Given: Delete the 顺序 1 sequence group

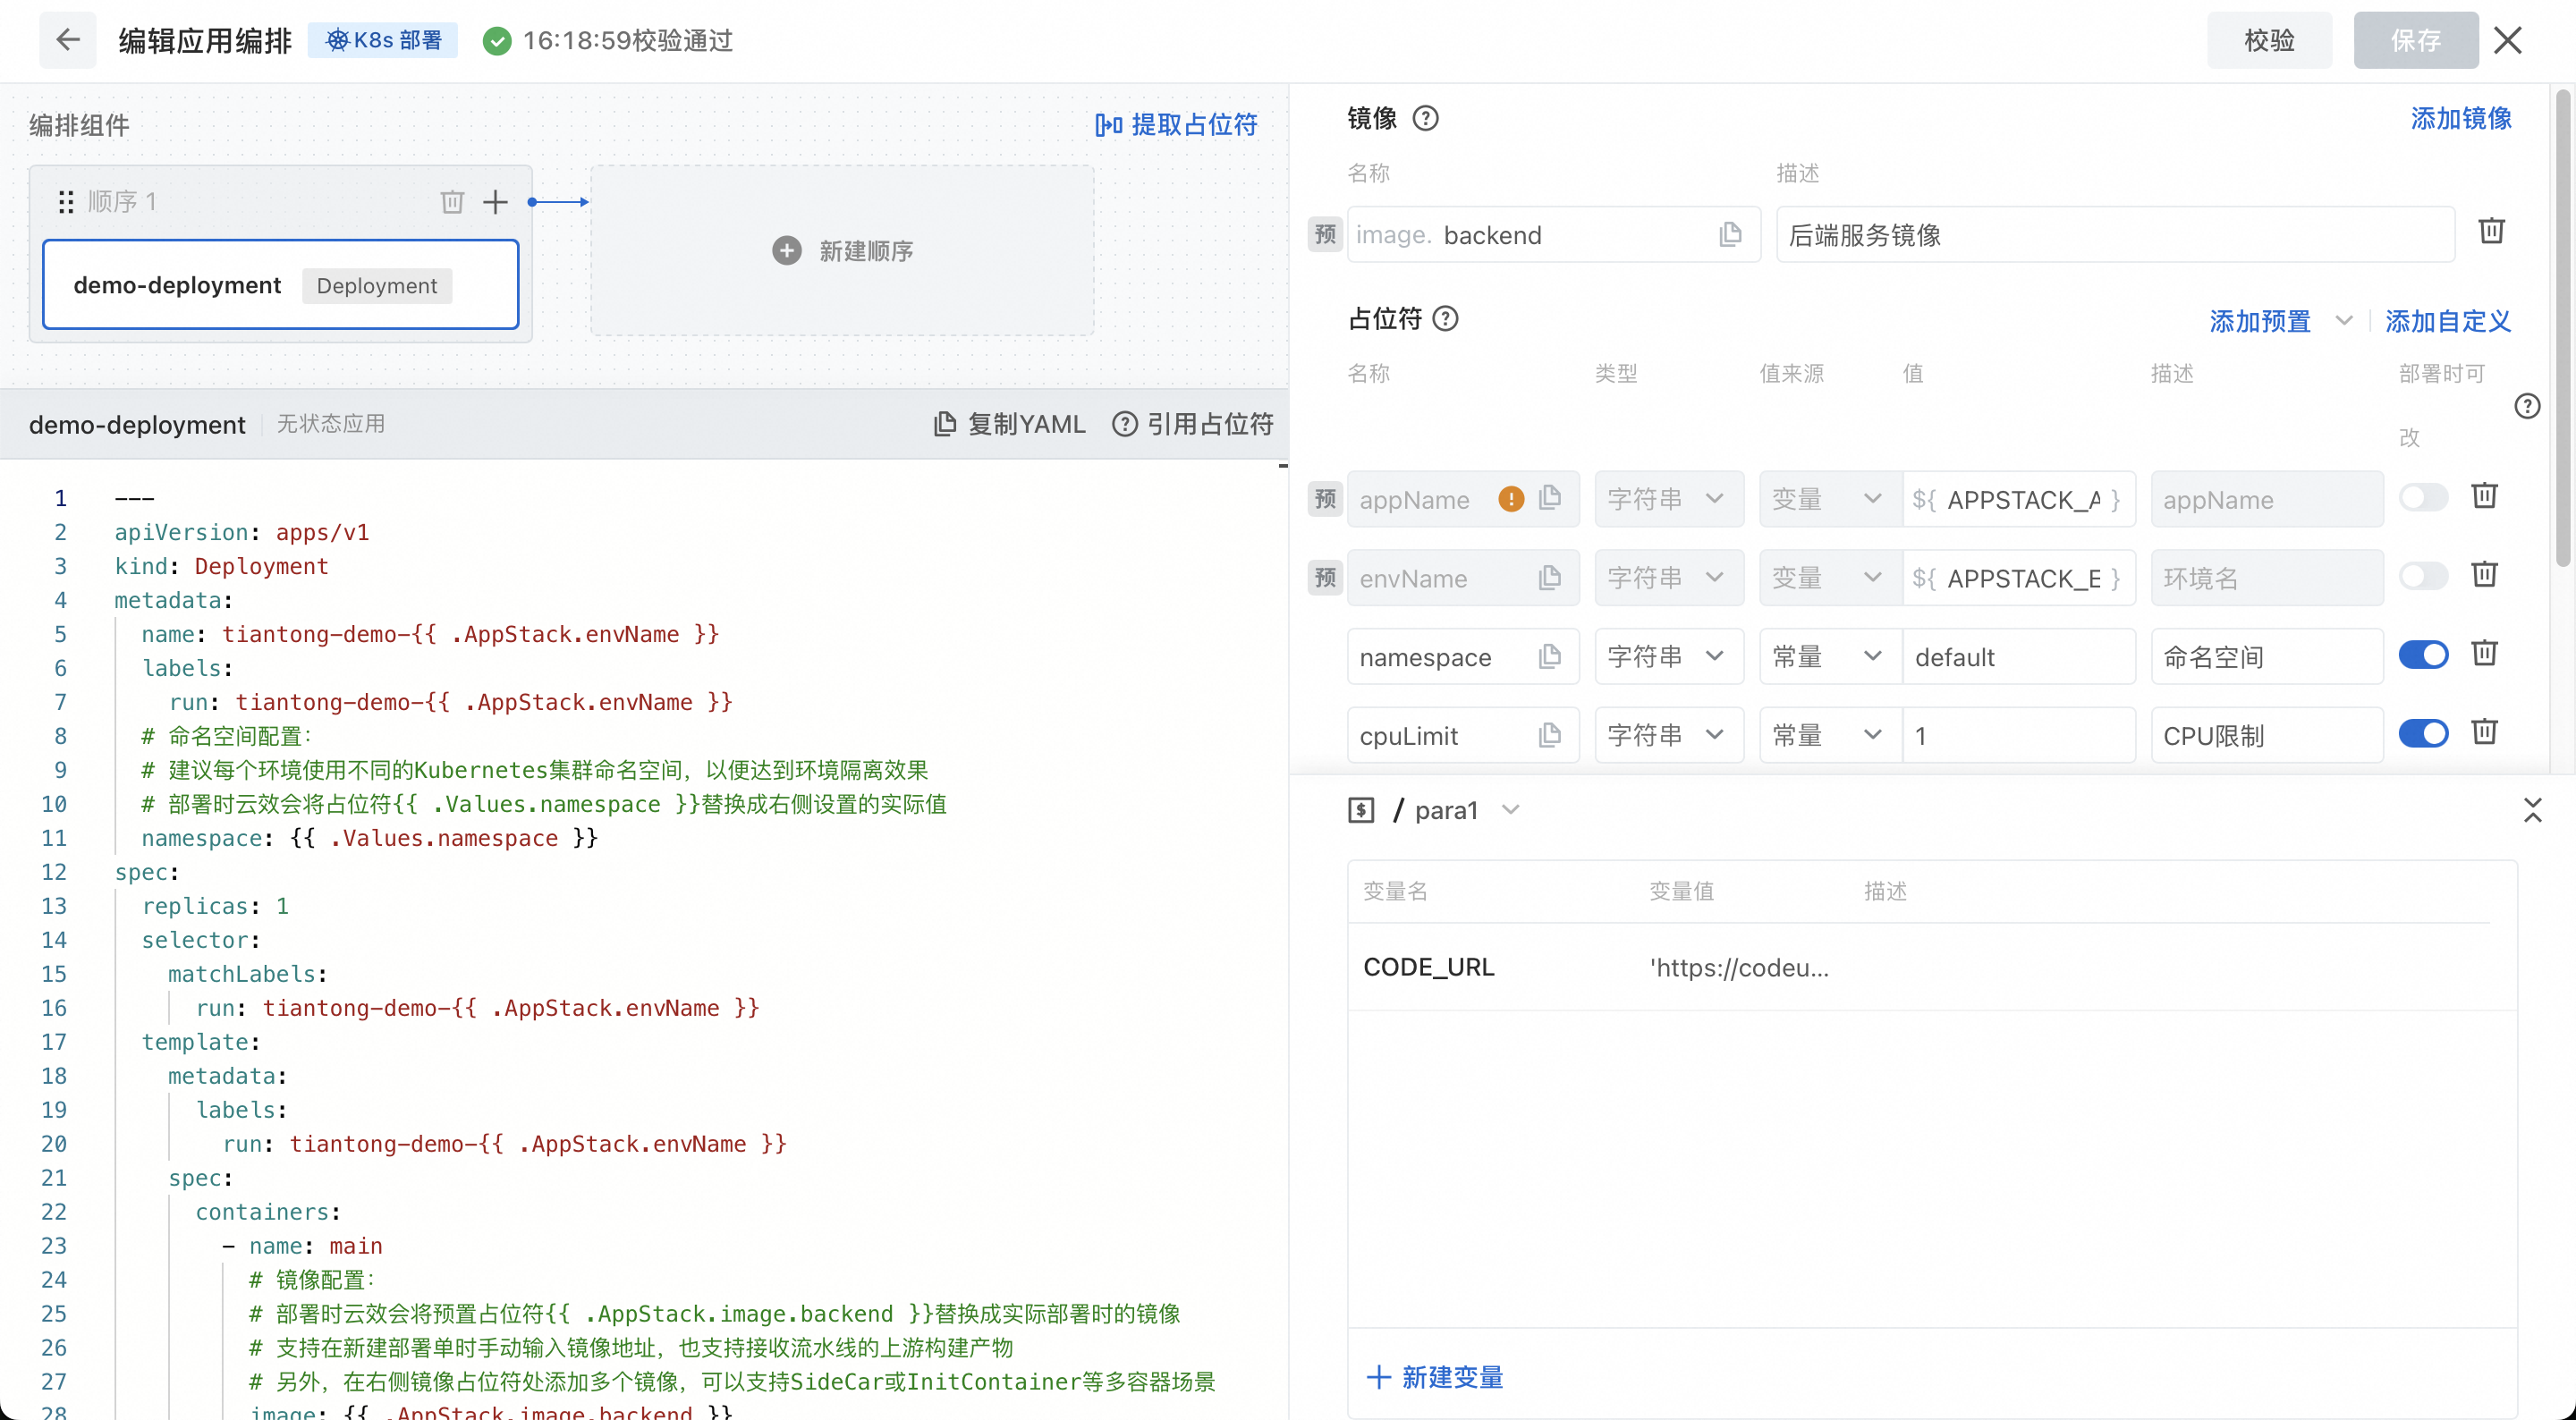Looking at the screenshot, I should click(x=452, y=202).
